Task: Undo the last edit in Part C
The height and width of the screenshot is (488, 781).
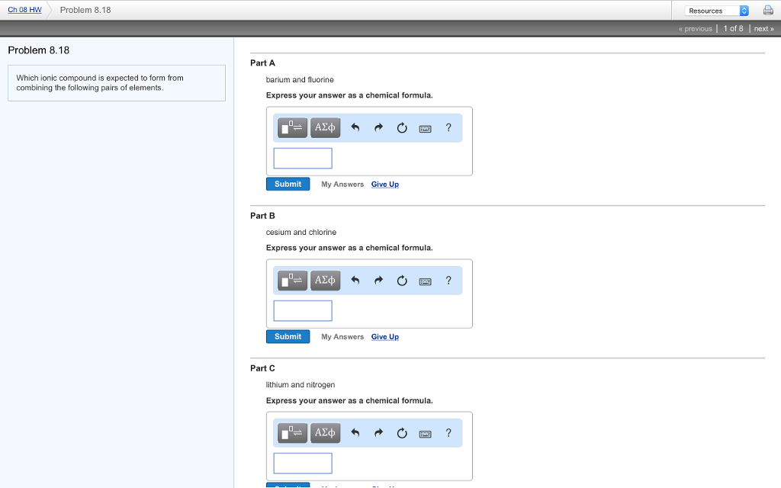Action: coord(355,433)
